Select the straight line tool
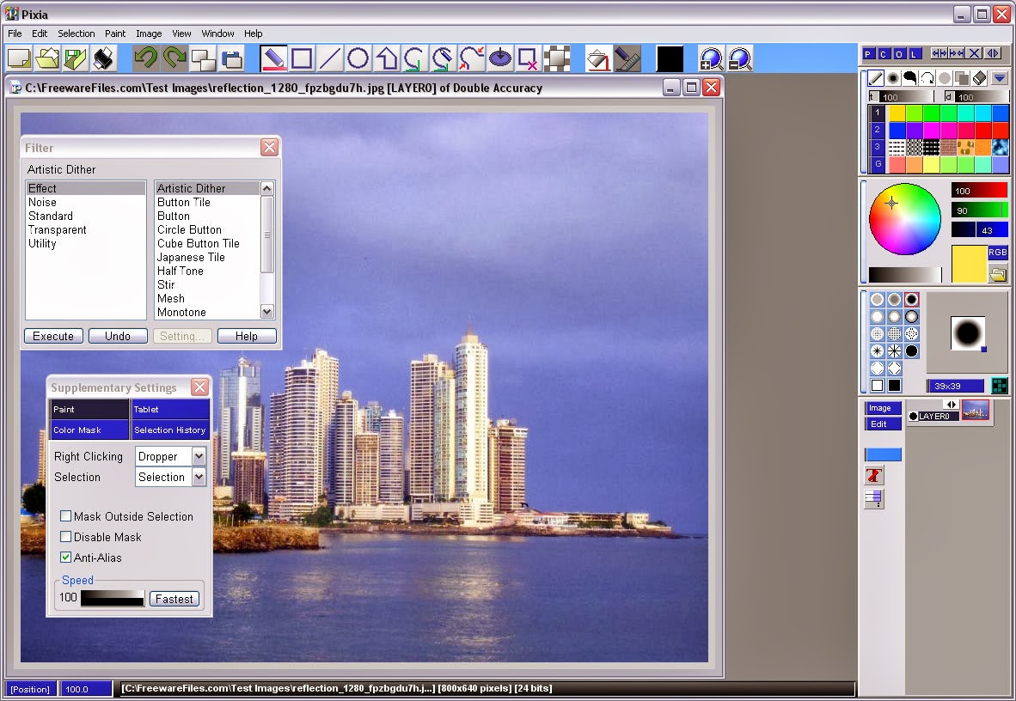Image resolution: width=1016 pixels, height=701 pixels. point(330,59)
